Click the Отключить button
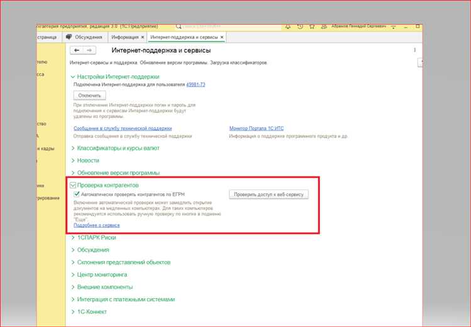Image resolution: width=471 pixels, height=327 pixels. 90,95
